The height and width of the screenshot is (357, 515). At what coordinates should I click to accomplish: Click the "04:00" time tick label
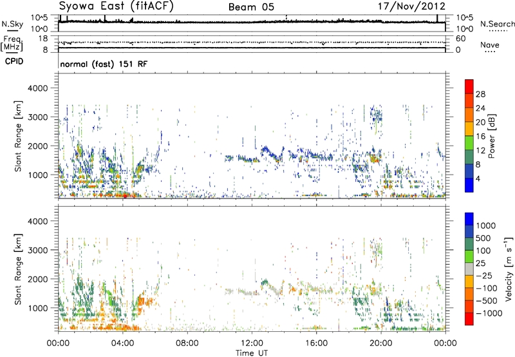click(x=122, y=343)
